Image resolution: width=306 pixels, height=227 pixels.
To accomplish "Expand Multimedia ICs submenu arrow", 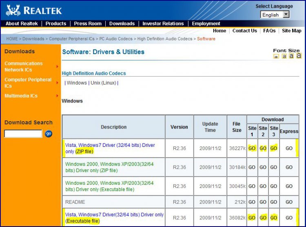I will (58, 96).
